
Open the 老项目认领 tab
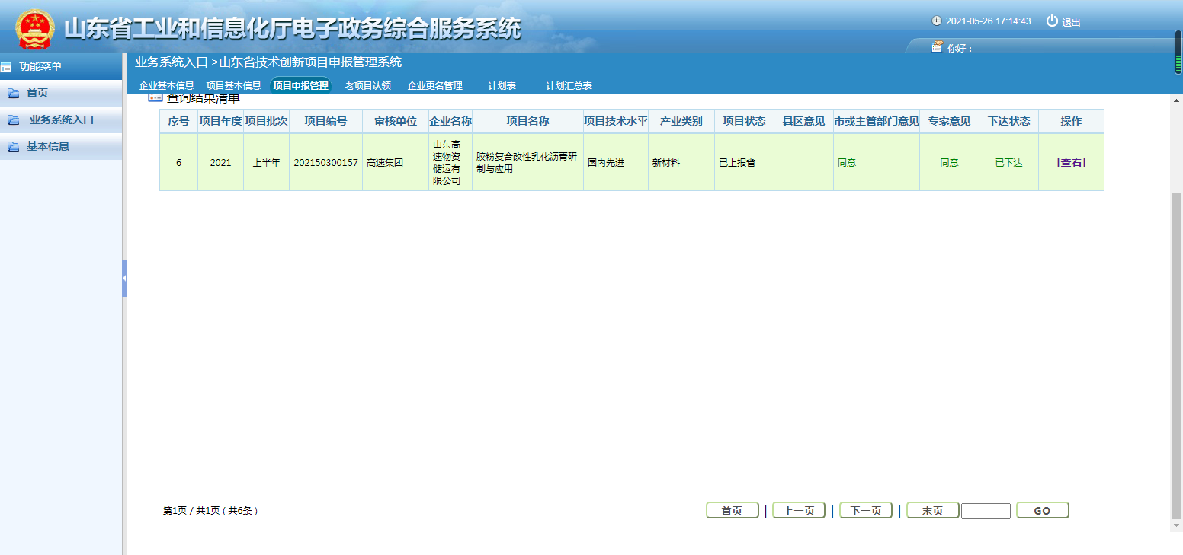[x=367, y=86]
